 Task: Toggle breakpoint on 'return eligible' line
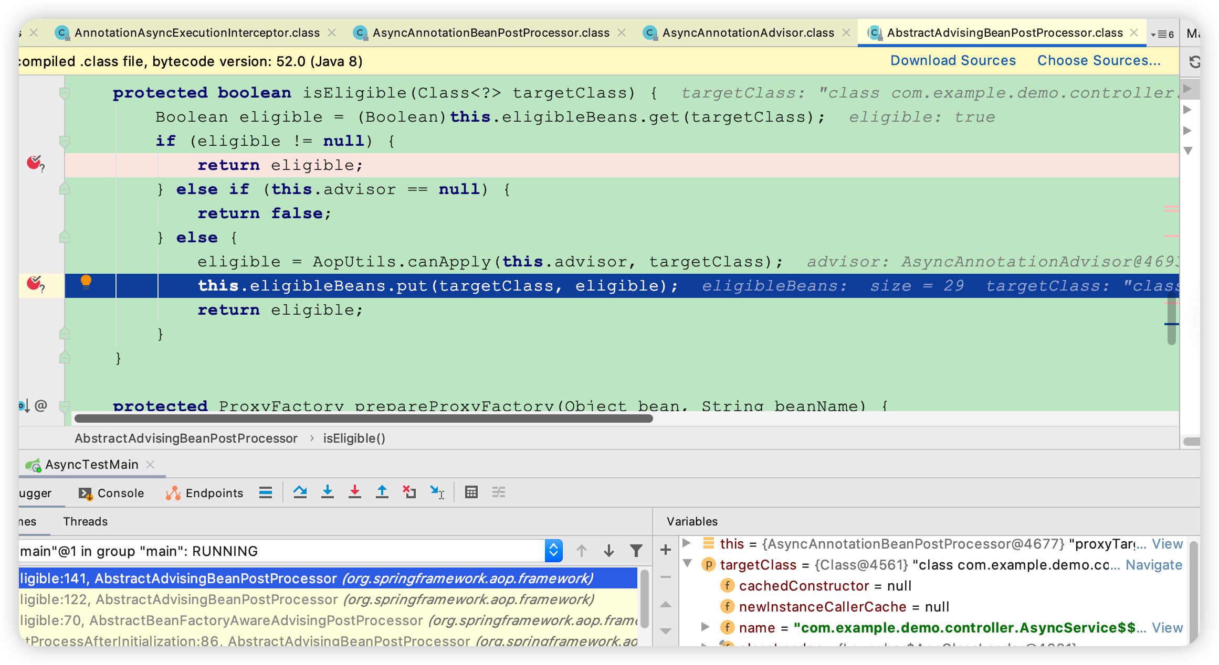35,163
